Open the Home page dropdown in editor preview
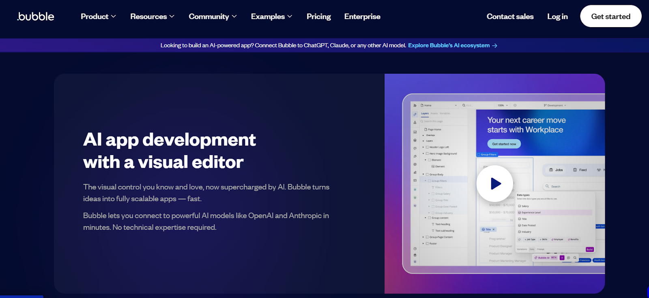This screenshot has height=298, width=649. click(439, 105)
